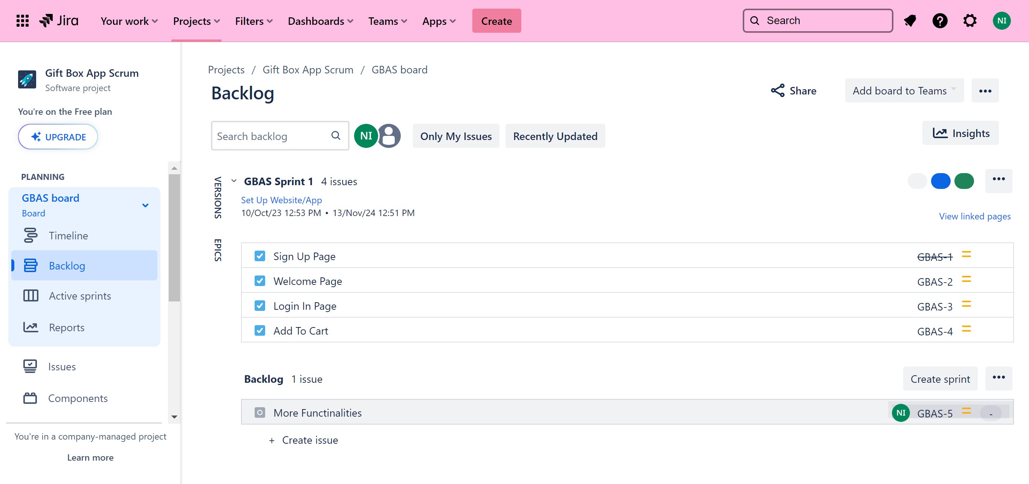The height and width of the screenshot is (484, 1029).
Task: Open the Filters menu
Action: pos(253,21)
